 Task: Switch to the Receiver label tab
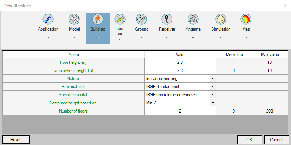(x=167, y=29)
